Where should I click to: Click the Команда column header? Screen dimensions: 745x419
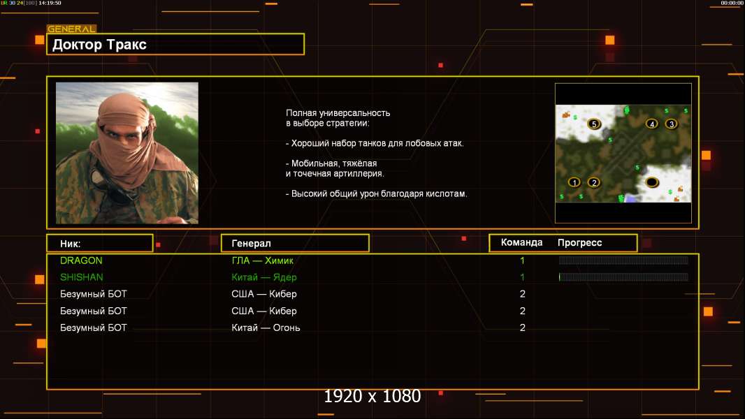pyautogui.click(x=521, y=242)
